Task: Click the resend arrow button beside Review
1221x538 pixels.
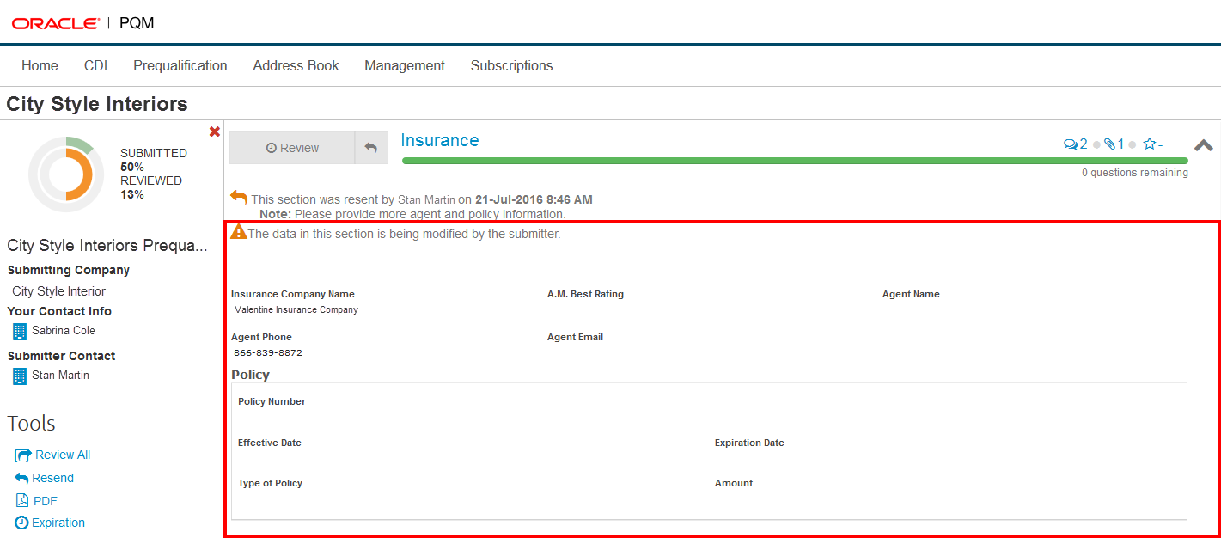Action: point(371,148)
